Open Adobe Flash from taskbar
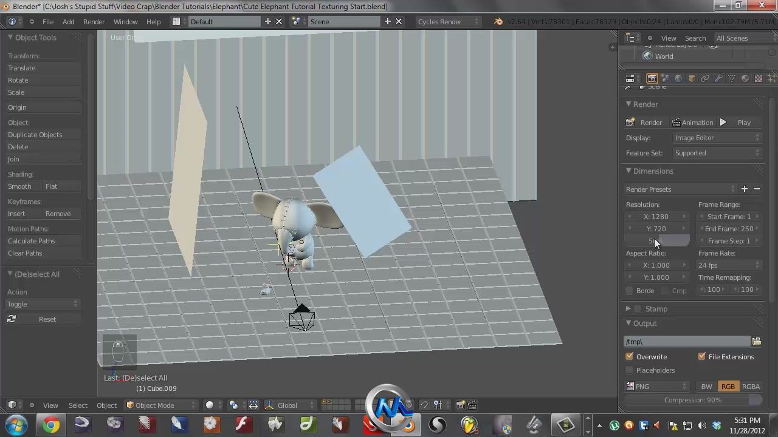The image size is (778, 437). (x=244, y=425)
